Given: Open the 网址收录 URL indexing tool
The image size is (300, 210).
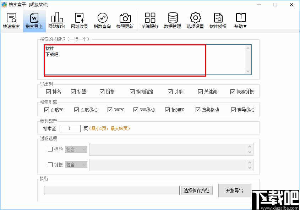Looking at the screenshot, I should coord(80,21).
